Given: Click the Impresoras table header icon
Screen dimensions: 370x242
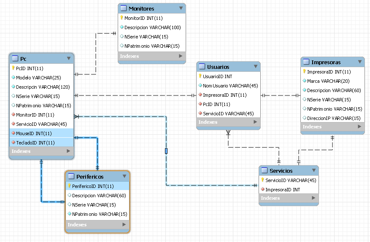Looking at the screenshot, I should point(306,62).
